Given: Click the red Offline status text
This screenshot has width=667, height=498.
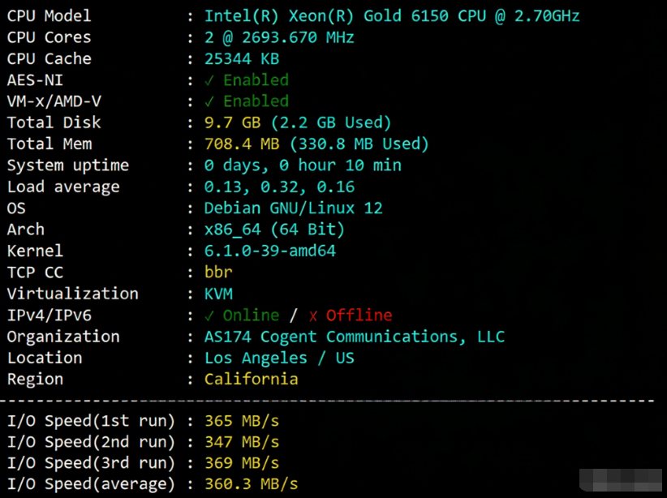Looking at the screenshot, I should (359, 316).
